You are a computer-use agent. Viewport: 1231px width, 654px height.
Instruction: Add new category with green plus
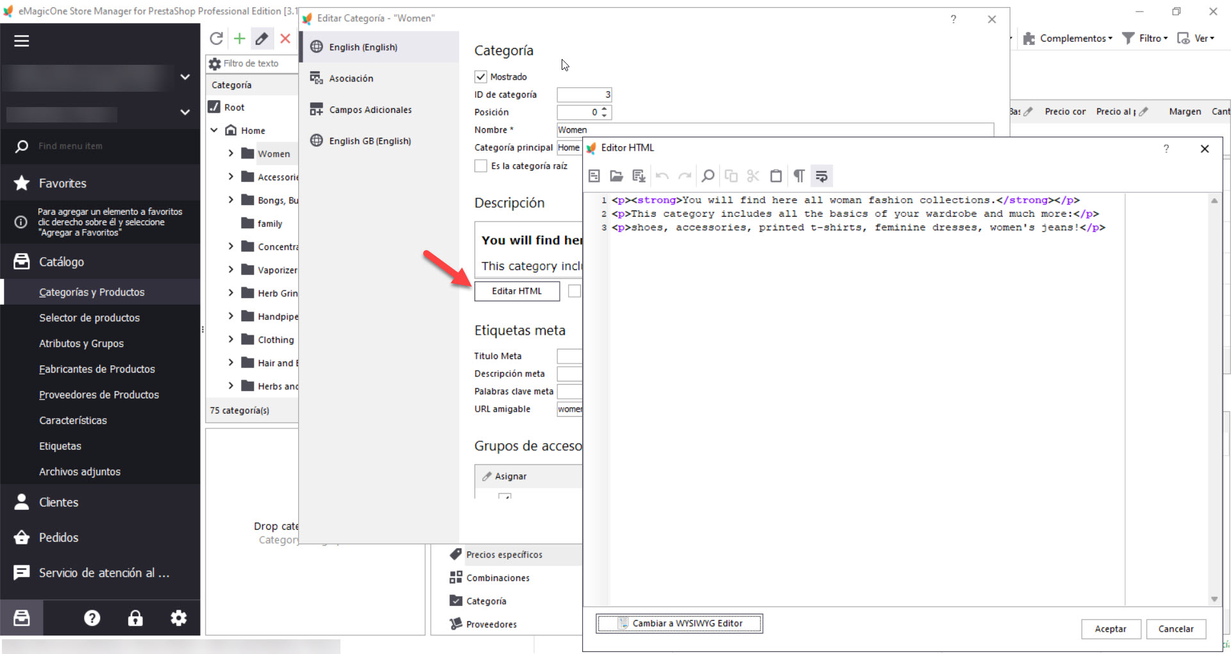pos(239,38)
